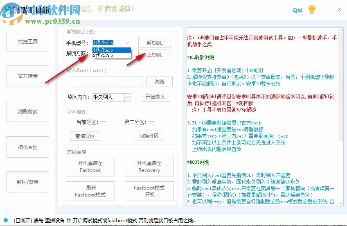
Task: Click Fastboot模式 开机 button
Action: pos(149,191)
